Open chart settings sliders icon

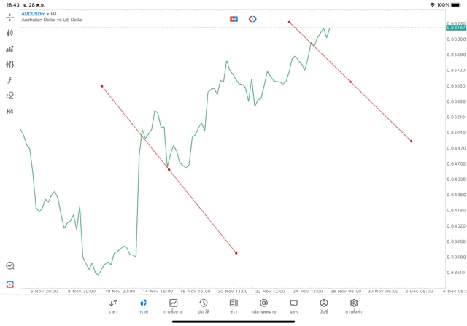click(10, 64)
